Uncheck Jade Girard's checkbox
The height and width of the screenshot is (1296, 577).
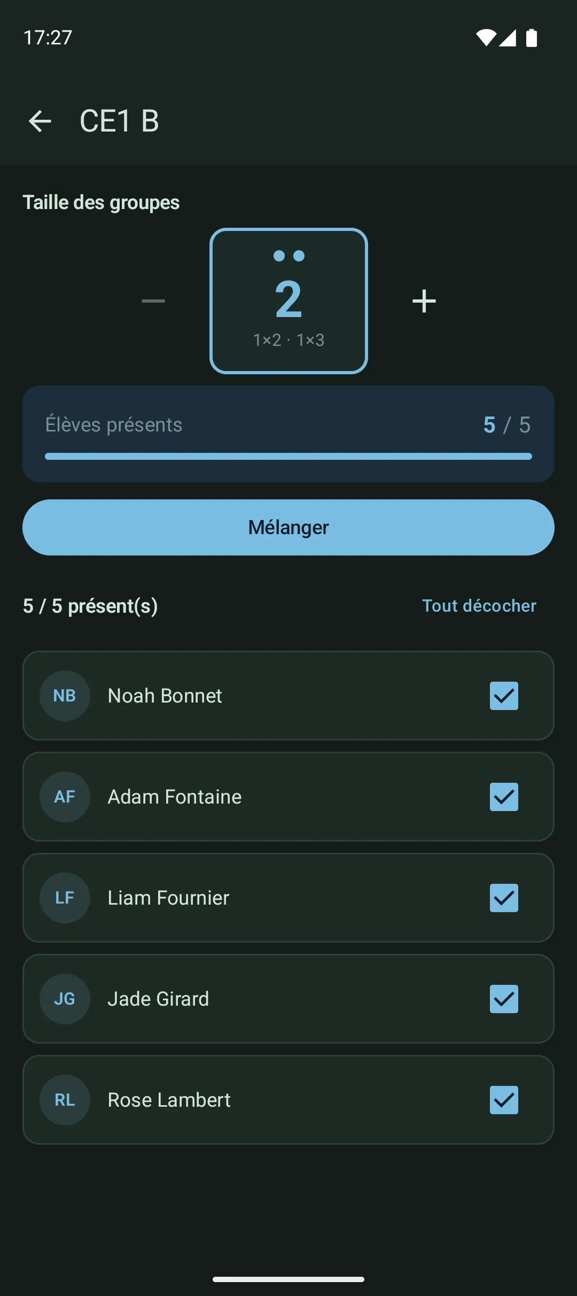[504, 999]
